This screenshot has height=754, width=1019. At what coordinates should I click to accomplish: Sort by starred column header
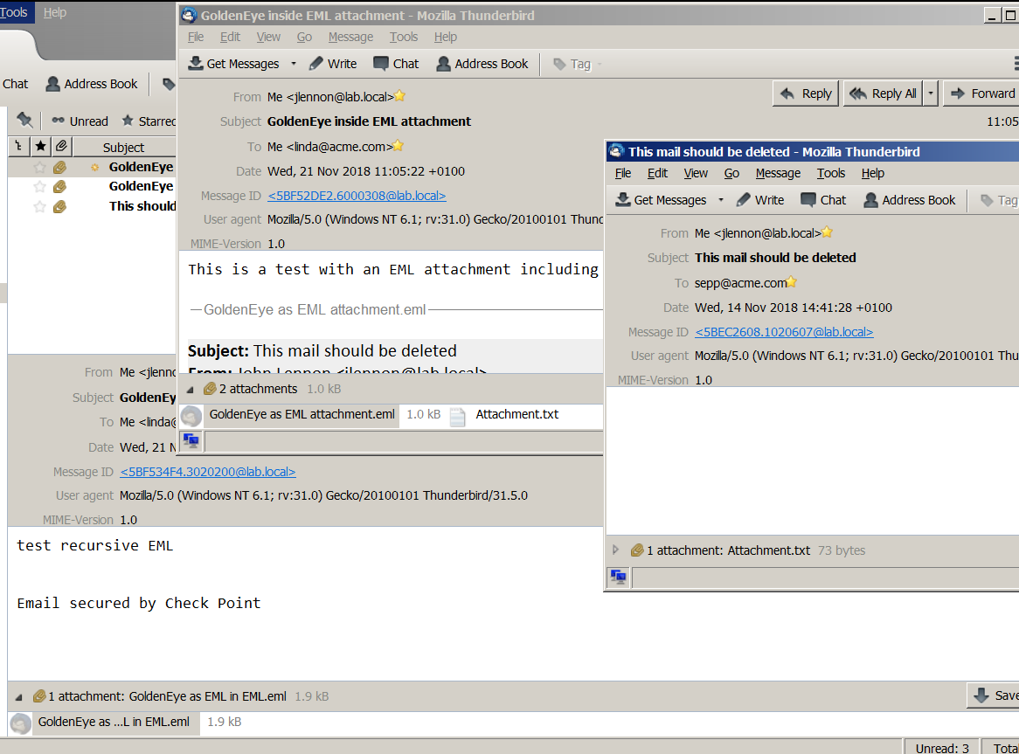(40, 147)
